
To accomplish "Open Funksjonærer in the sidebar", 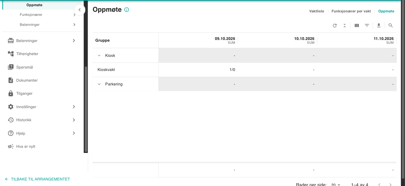I will pyautogui.click(x=31, y=15).
